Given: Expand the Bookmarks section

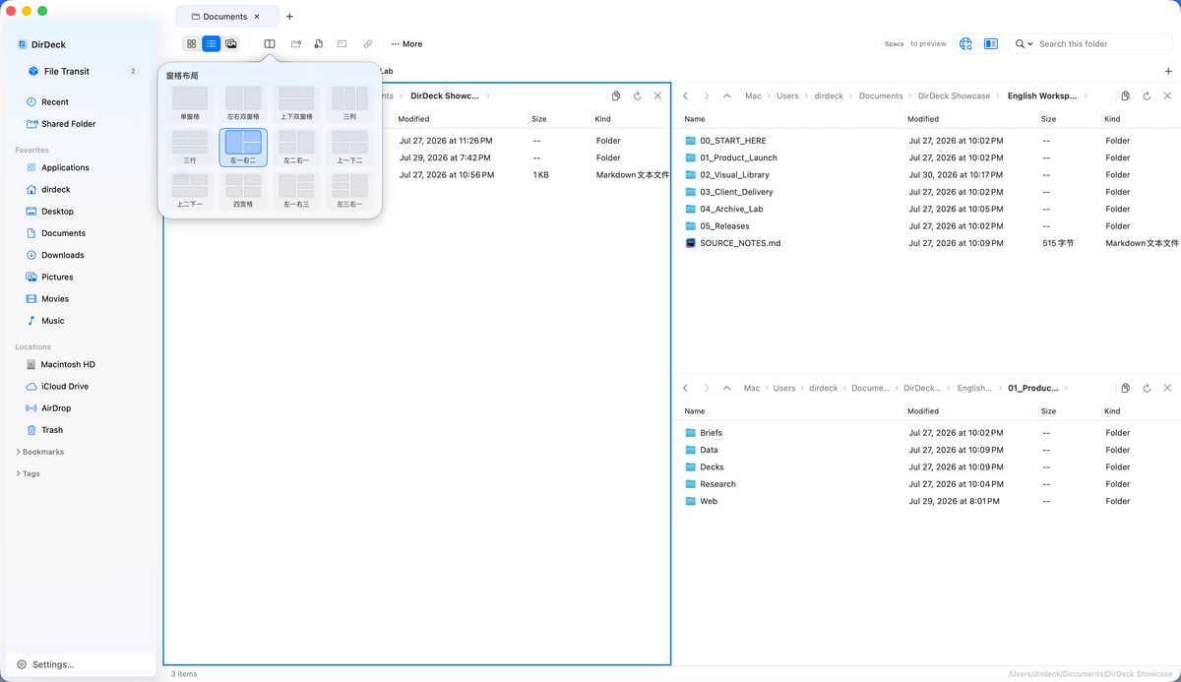Looking at the screenshot, I should pos(40,452).
